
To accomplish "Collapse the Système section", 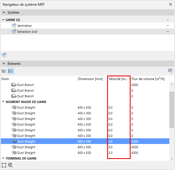I will (4, 12).
